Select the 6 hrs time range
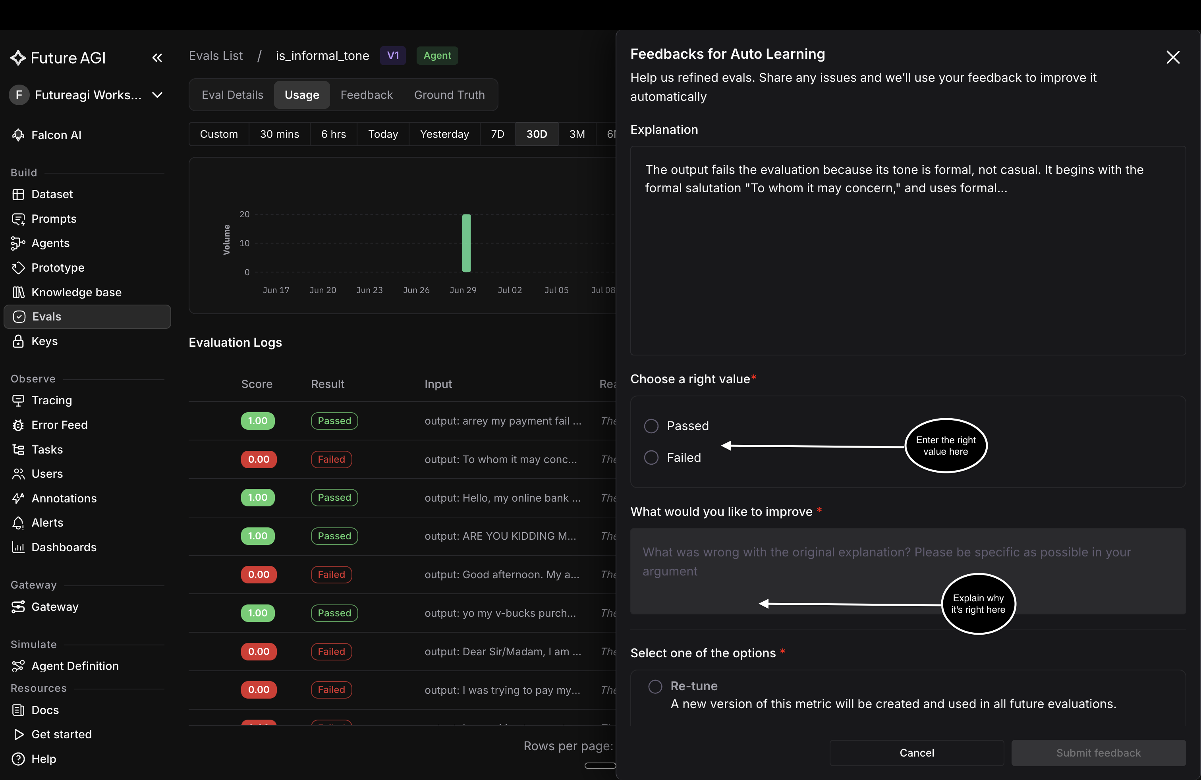The image size is (1201, 780). [x=334, y=134]
